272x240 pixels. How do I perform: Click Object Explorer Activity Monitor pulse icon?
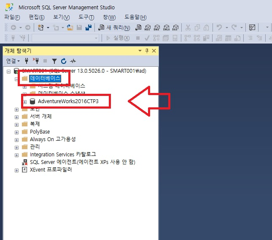tap(73, 61)
